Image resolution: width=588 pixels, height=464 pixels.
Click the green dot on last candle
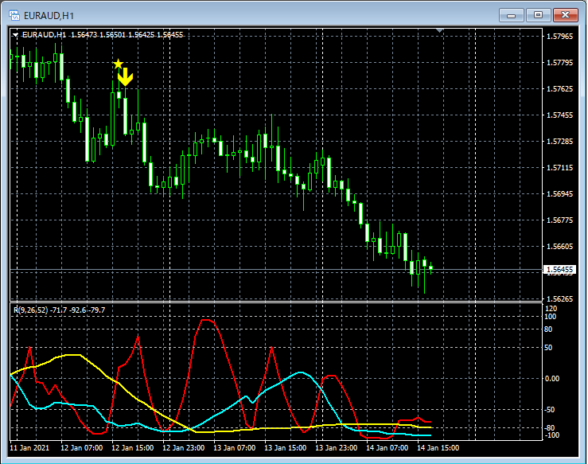coord(430,268)
